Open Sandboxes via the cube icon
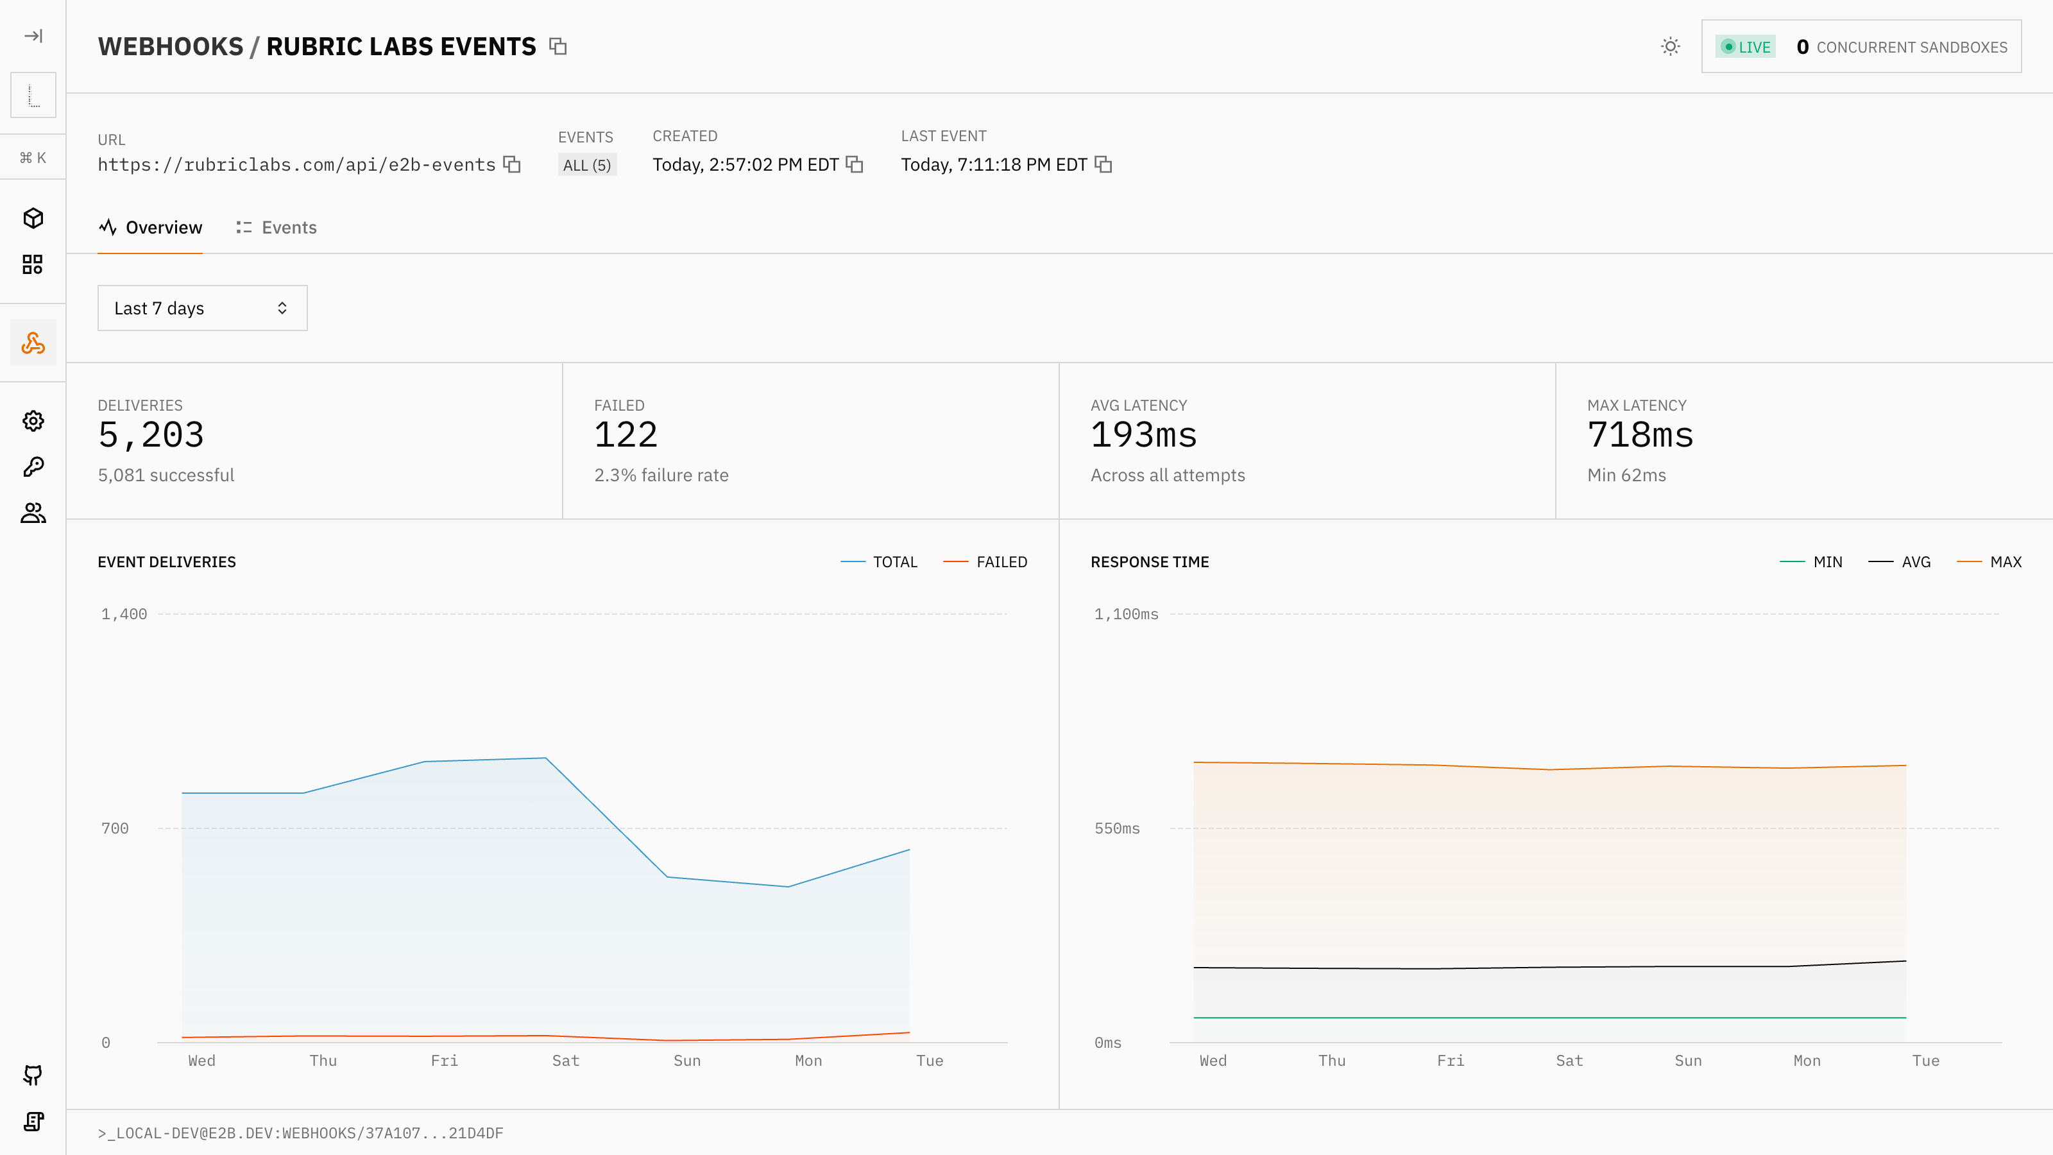Image resolution: width=2053 pixels, height=1155 pixels. [x=33, y=218]
